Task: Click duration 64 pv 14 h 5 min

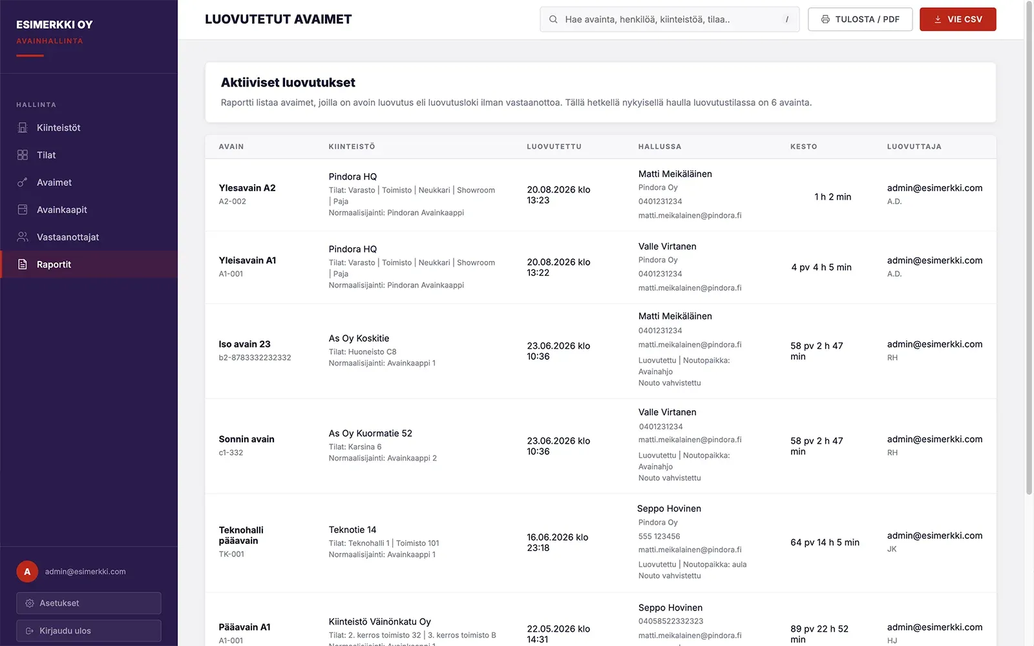Action: [825, 543]
